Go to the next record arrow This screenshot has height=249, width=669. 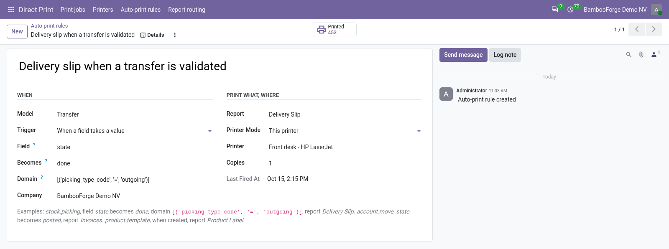[x=654, y=29]
